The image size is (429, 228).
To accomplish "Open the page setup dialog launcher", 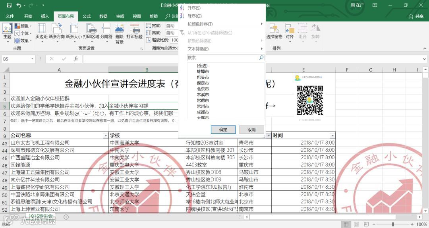I will point(141,48).
